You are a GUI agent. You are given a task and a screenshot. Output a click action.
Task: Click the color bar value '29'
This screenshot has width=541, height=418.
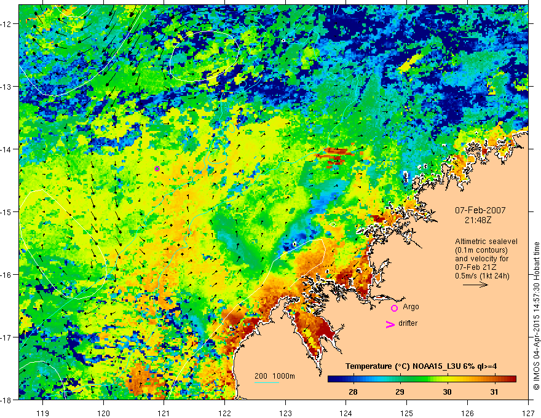[x=400, y=392]
